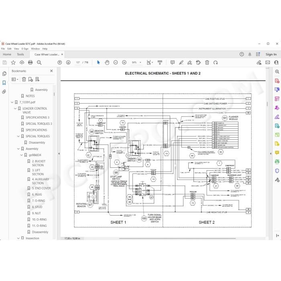Collapse the 7_13391.pdf bookmark node
The width and height of the screenshot is (281, 281).
pyautogui.click(x=12, y=102)
